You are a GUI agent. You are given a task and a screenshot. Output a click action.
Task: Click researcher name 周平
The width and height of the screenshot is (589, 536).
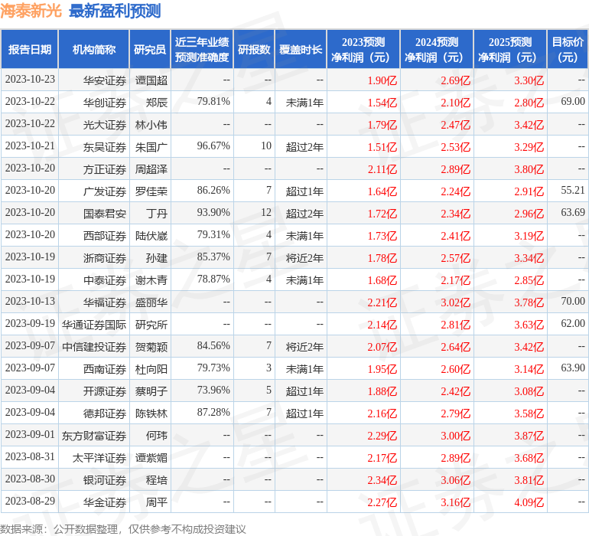156,502
